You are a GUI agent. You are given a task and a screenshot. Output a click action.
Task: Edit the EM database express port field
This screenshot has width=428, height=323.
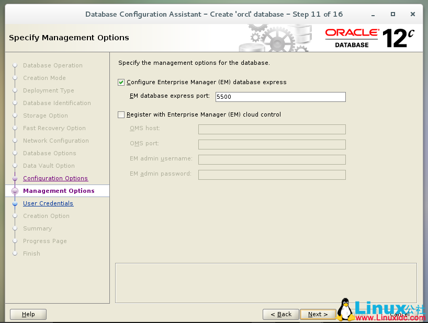[x=280, y=97]
